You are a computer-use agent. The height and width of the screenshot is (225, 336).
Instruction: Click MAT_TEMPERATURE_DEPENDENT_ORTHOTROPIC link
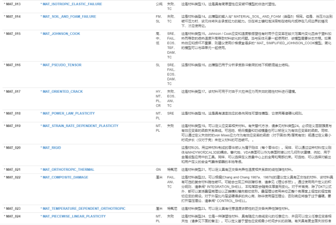click(83, 208)
